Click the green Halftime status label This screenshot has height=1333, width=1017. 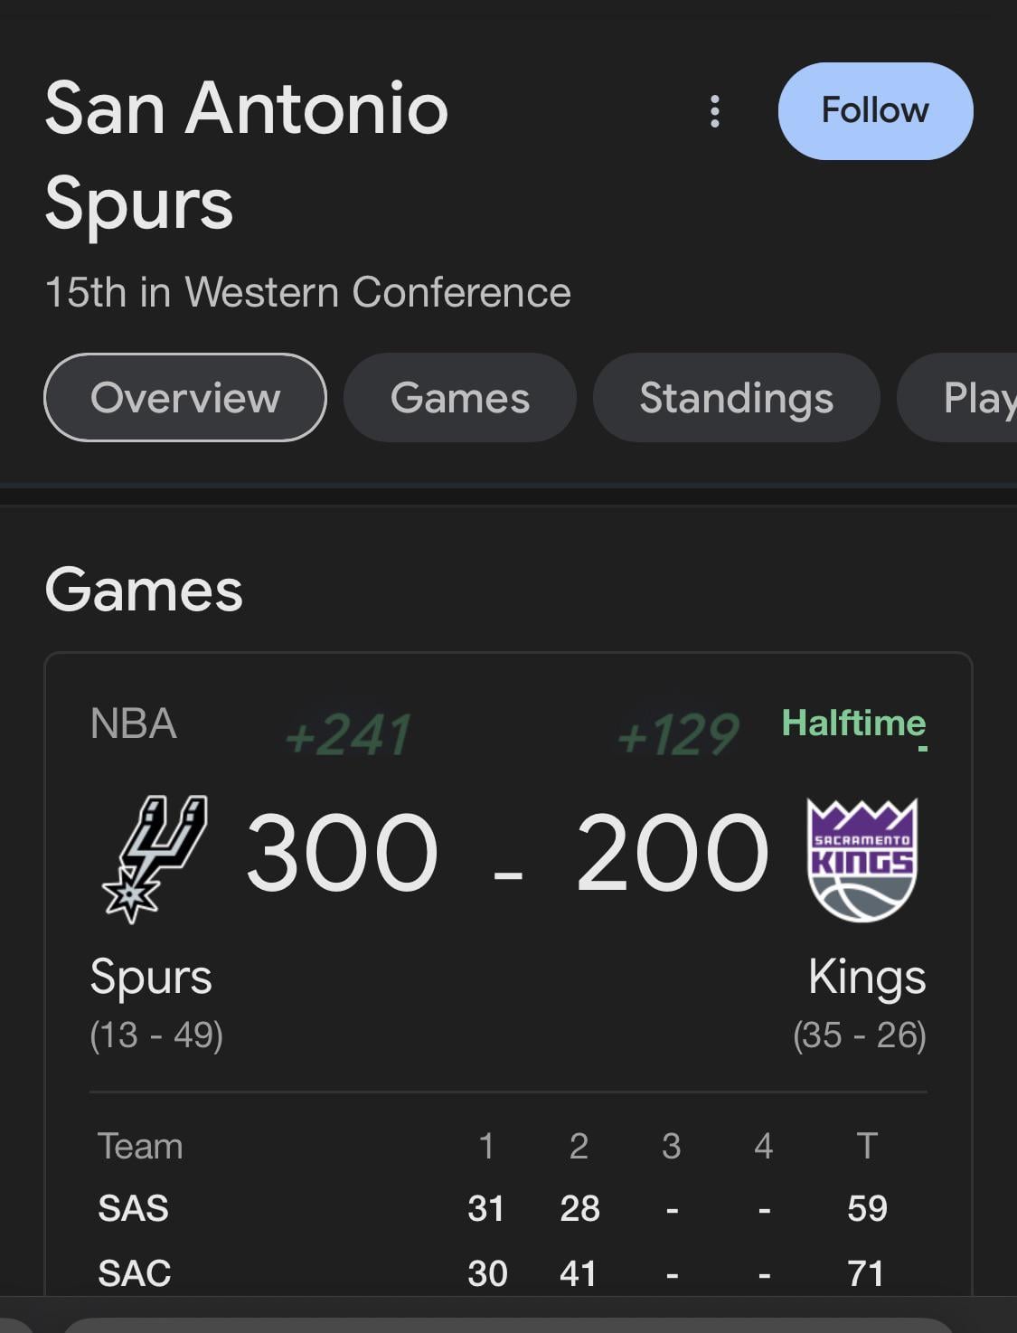coord(853,723)
